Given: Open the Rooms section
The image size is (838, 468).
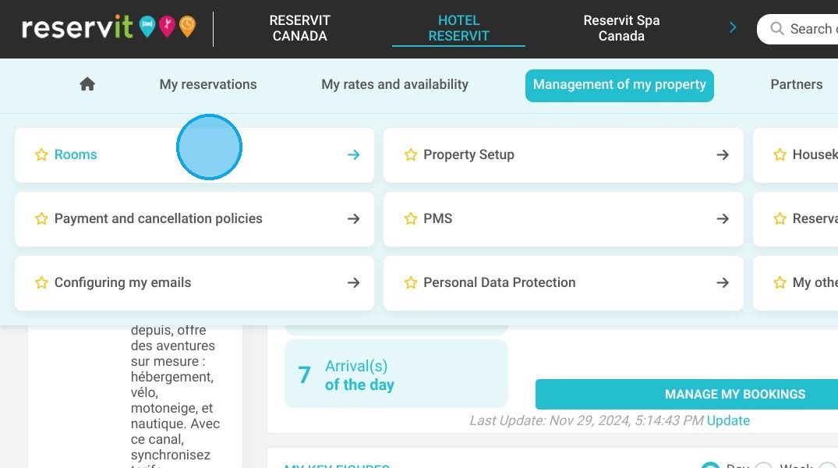Looking at the screenshot, I should (x=195, y=155).
